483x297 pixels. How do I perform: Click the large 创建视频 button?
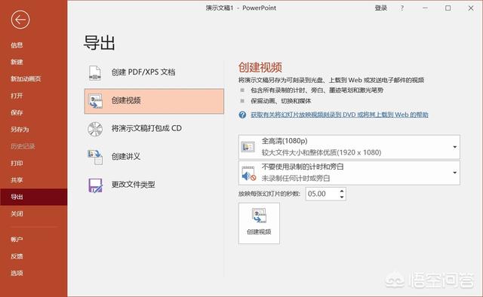[x=259, y=223]
